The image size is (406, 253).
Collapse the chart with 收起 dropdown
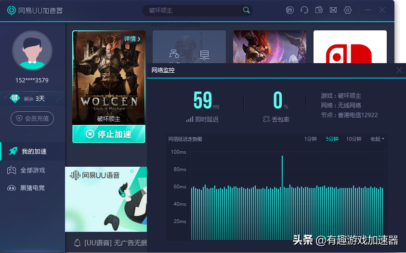click(x=377, y=139)
